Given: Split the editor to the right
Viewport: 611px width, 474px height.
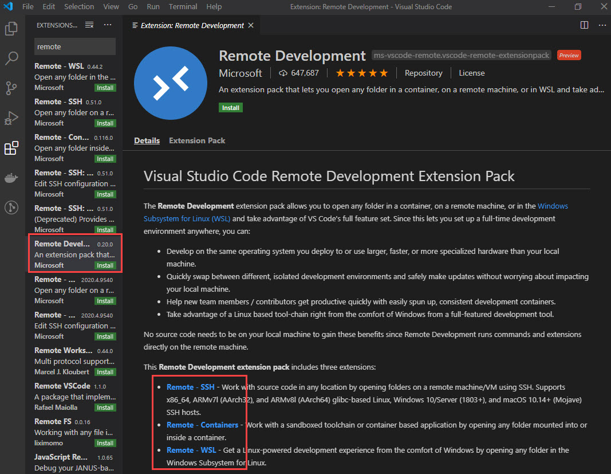Looking at the screenshot, I should pyautogui.click(x=584, y=25).
